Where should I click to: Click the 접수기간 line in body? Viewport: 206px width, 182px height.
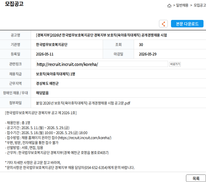46,133
